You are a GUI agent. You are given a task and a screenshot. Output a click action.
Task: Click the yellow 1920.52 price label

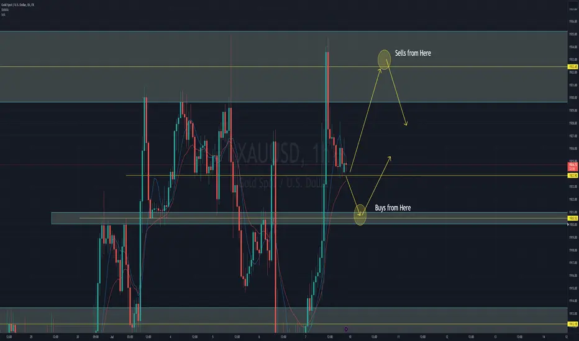pyautogui.click(x=573, y=218)
